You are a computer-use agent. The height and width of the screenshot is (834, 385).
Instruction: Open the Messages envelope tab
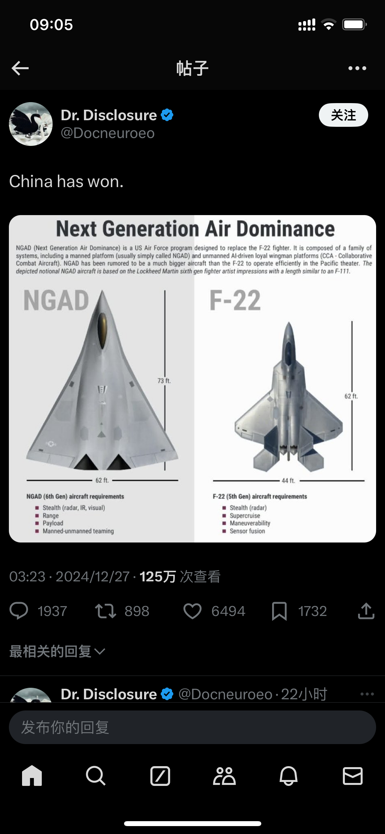[x=353, y=776]
